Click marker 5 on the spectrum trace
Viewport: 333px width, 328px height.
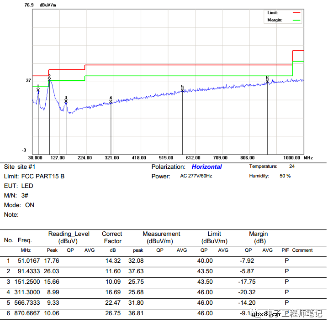182,90
